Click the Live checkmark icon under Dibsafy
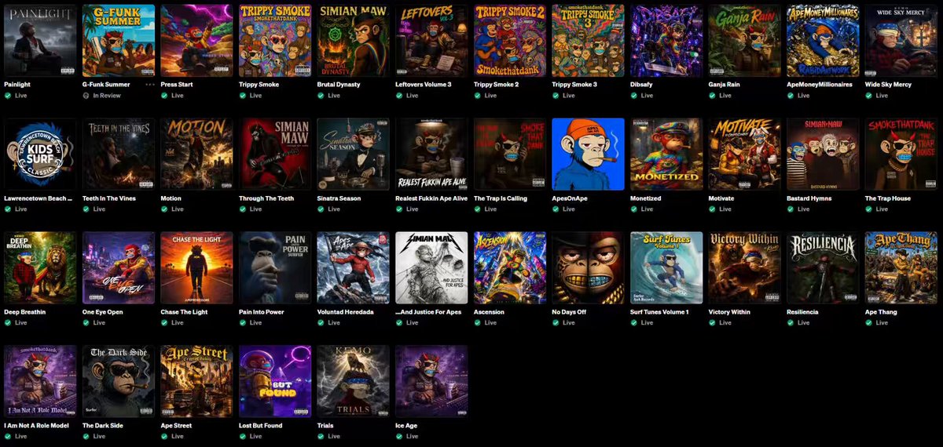This screenshot has height=447, width=943. pyautogui.click(x=634, y=96)
